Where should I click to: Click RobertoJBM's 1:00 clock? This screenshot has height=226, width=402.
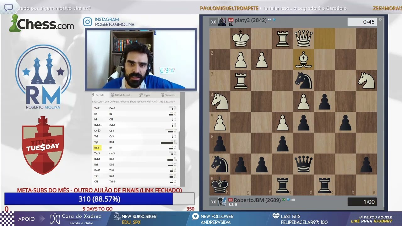coord(362,202)
